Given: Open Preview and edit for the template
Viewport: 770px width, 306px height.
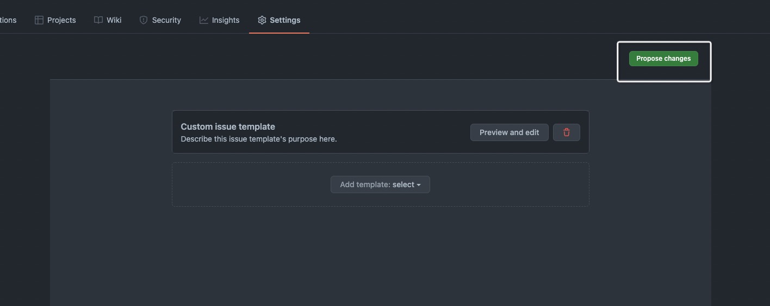Looking at the screenshot, I should point(510,132).
